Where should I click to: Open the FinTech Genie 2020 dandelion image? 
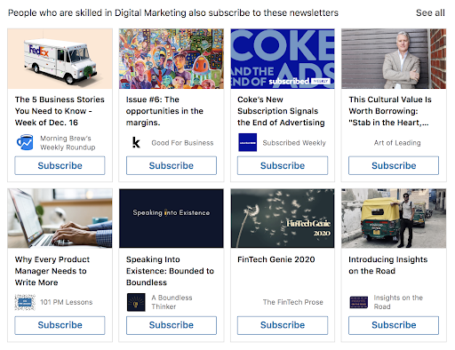tap(283, 219)
